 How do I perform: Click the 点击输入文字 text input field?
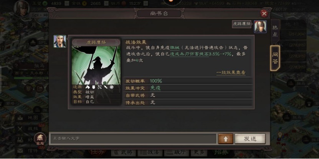click(x=133, y=138)
